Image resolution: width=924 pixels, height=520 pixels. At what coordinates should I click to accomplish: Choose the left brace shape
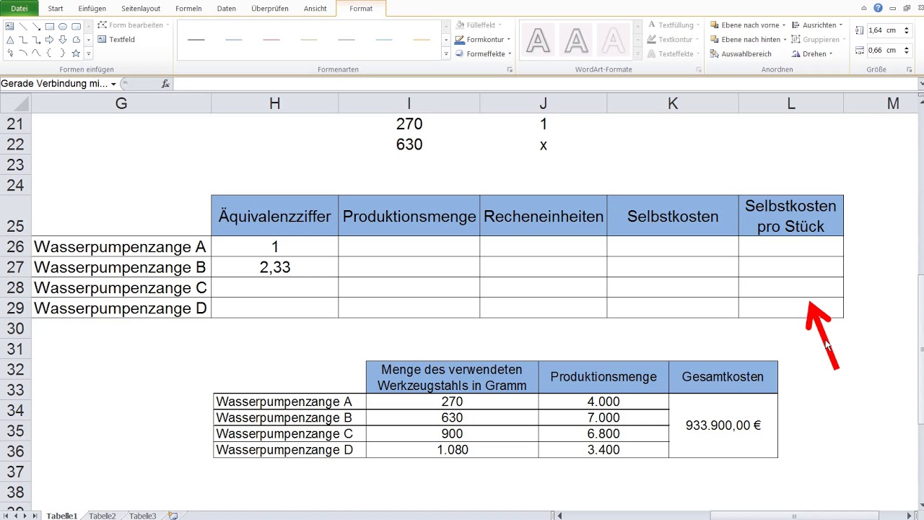point(49,53)
